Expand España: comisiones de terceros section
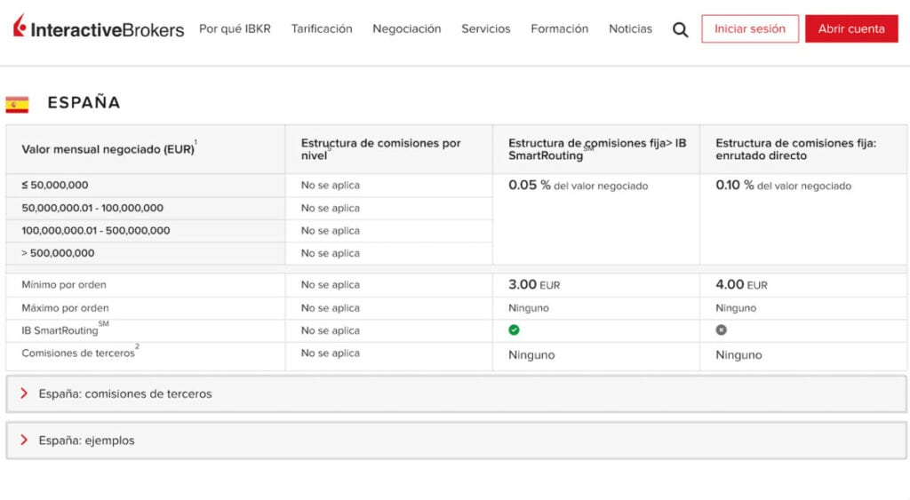The image size is (910, 500). click(456, 393)
